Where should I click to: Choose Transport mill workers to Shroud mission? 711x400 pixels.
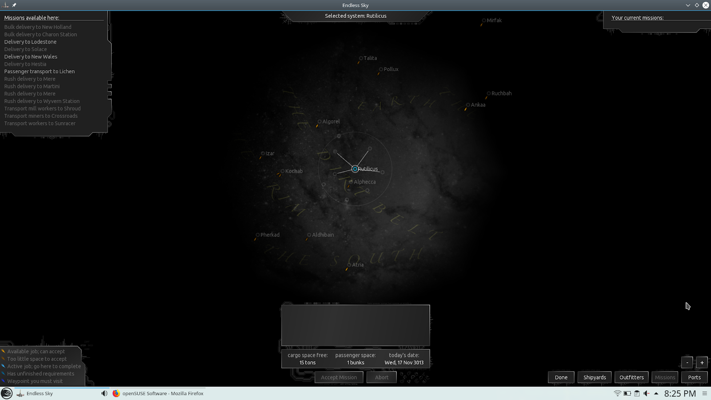tap(43, 108)
